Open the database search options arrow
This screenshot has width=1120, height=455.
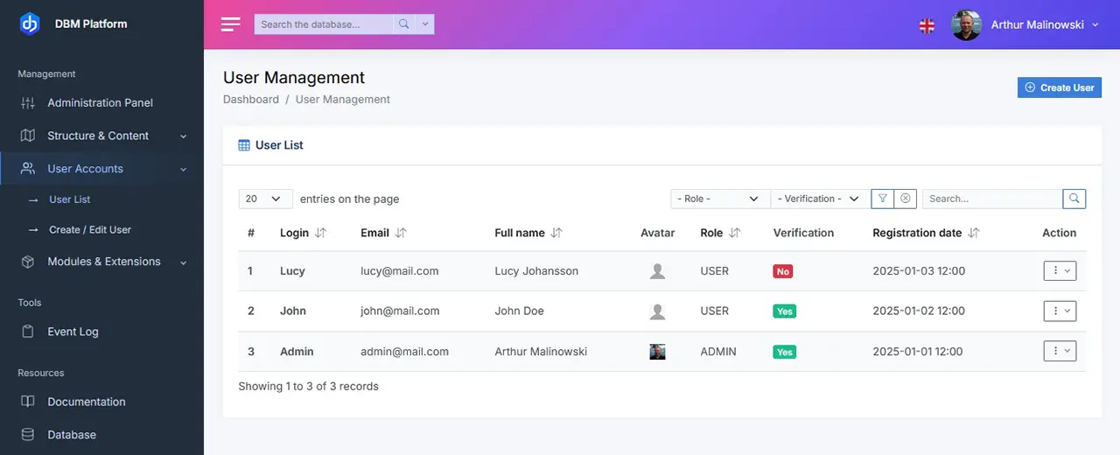coord(424,24)
